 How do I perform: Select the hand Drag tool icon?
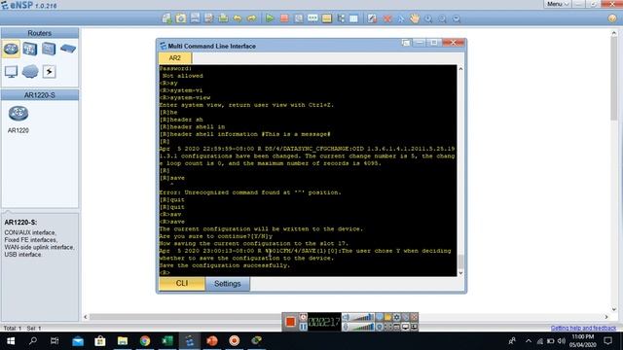pyautogui.click(x=415, y=18)
